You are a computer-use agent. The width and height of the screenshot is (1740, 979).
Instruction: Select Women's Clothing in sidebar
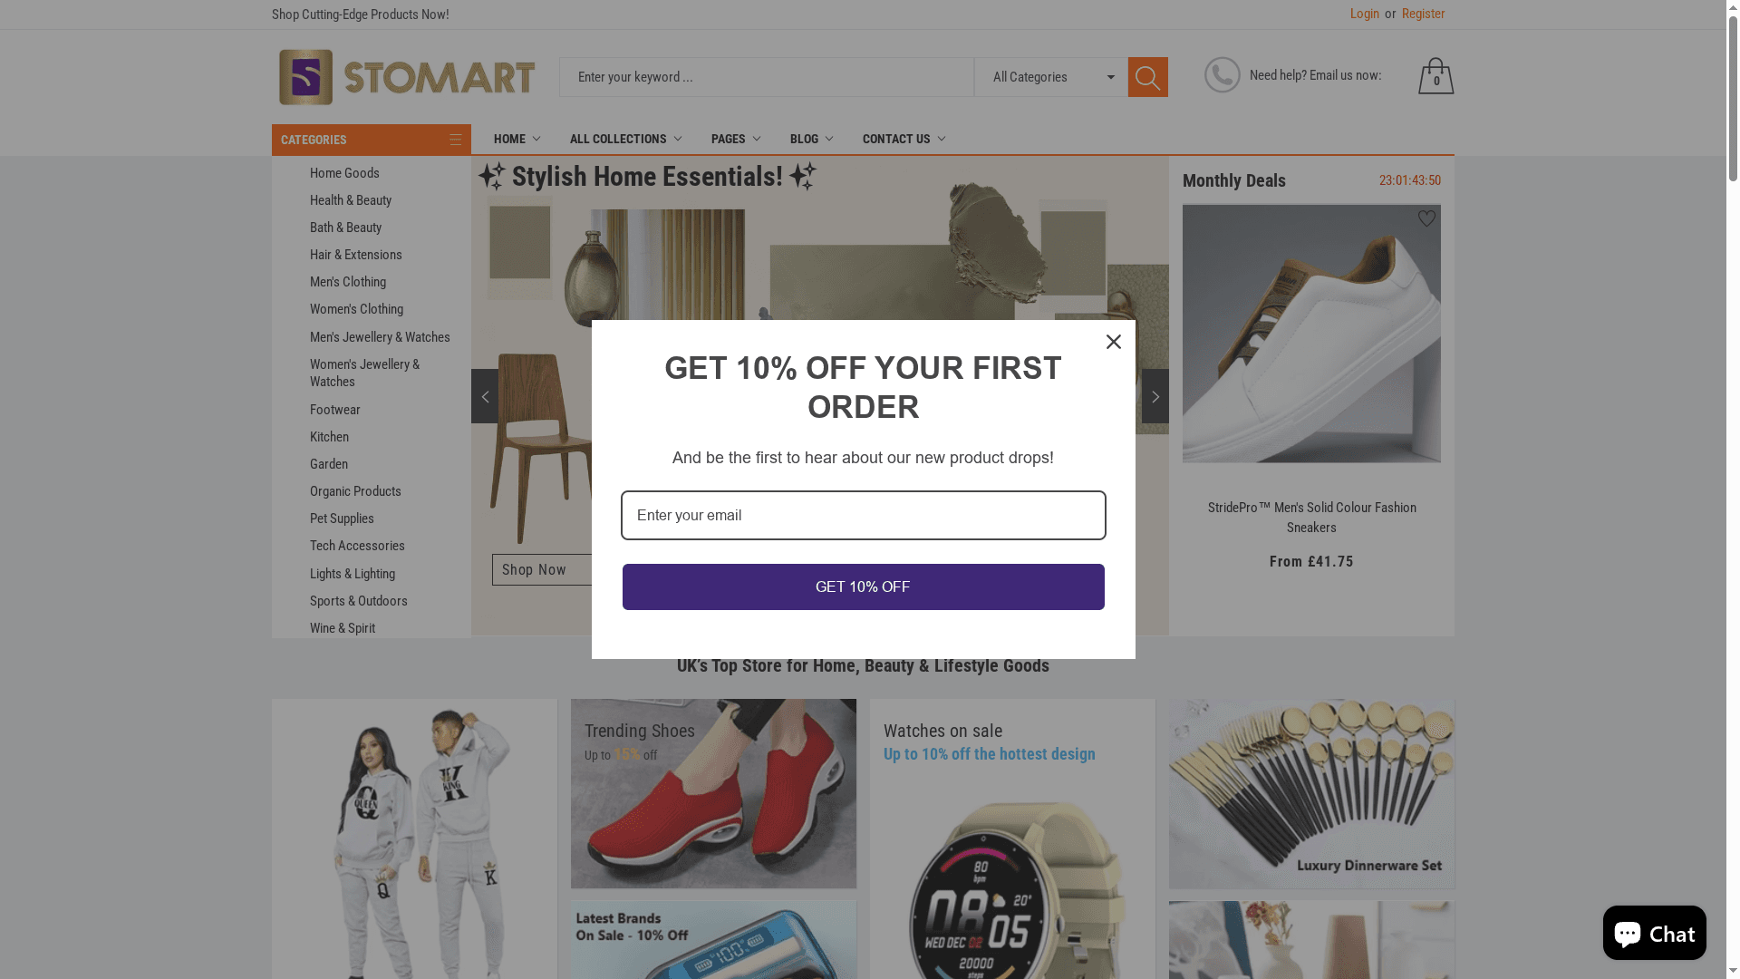356,309
